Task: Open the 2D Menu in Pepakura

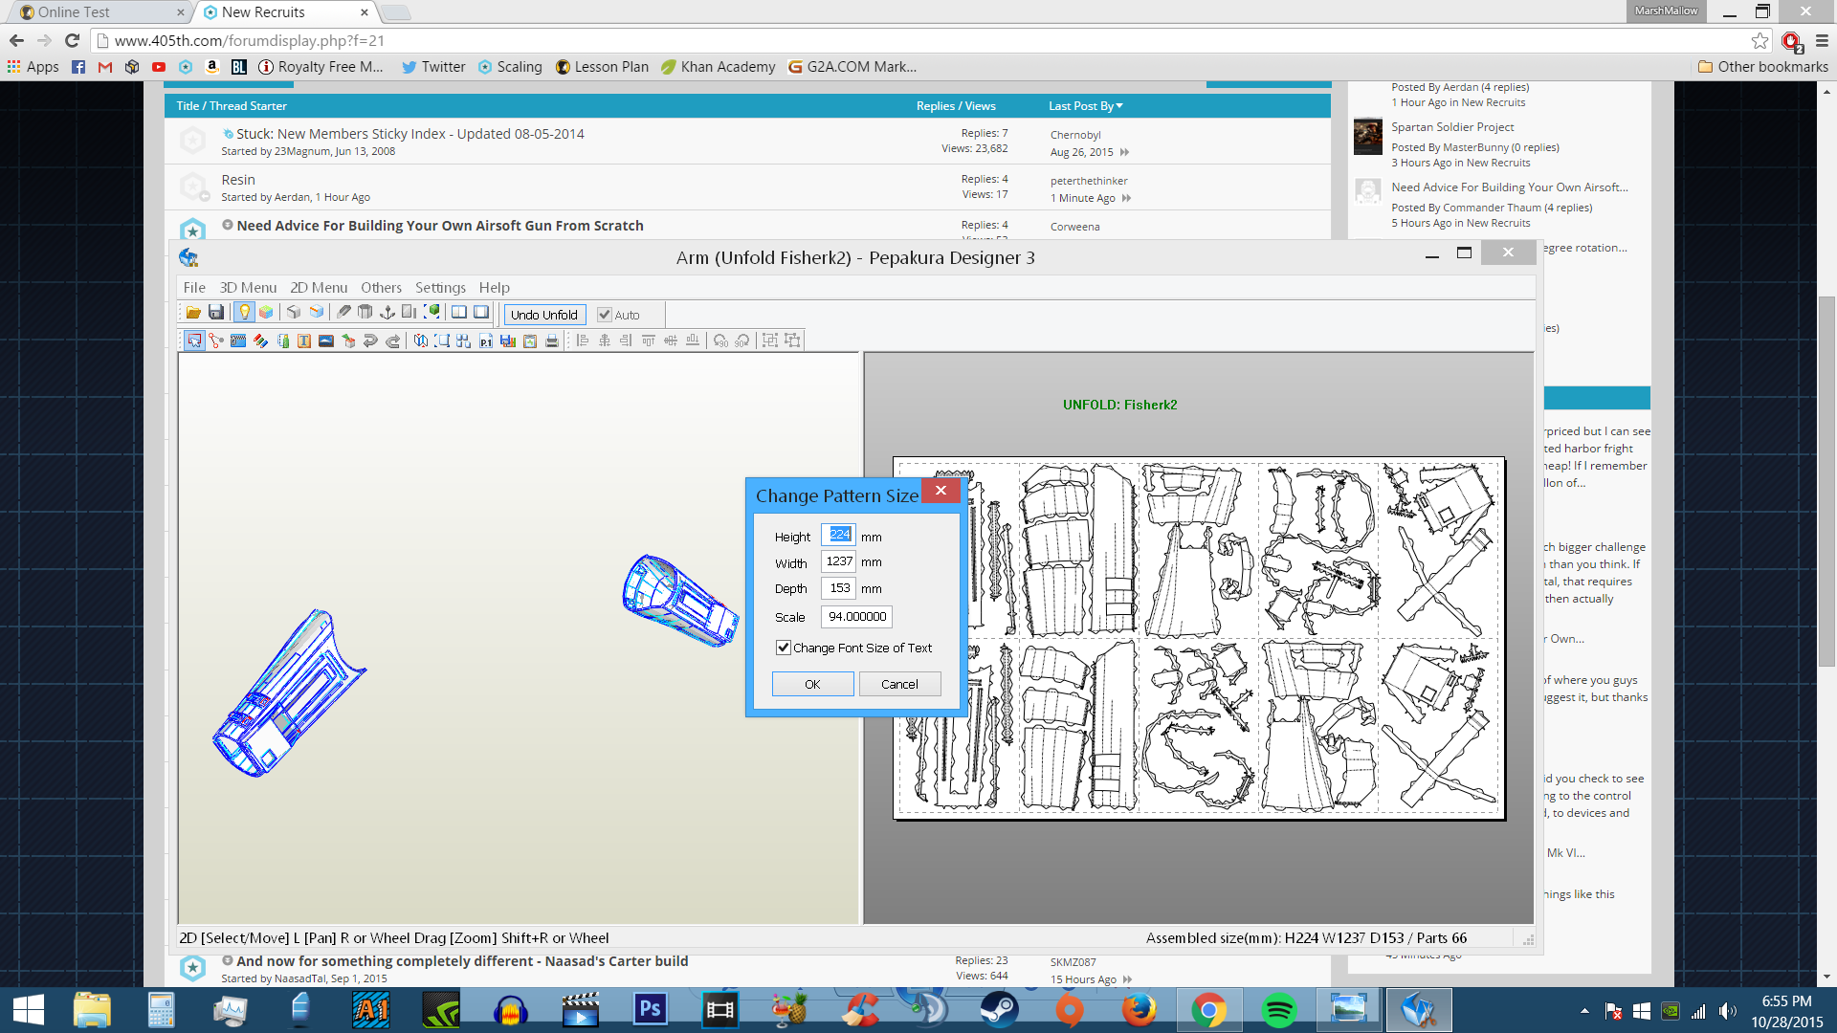Action: [x=319, y=288]
